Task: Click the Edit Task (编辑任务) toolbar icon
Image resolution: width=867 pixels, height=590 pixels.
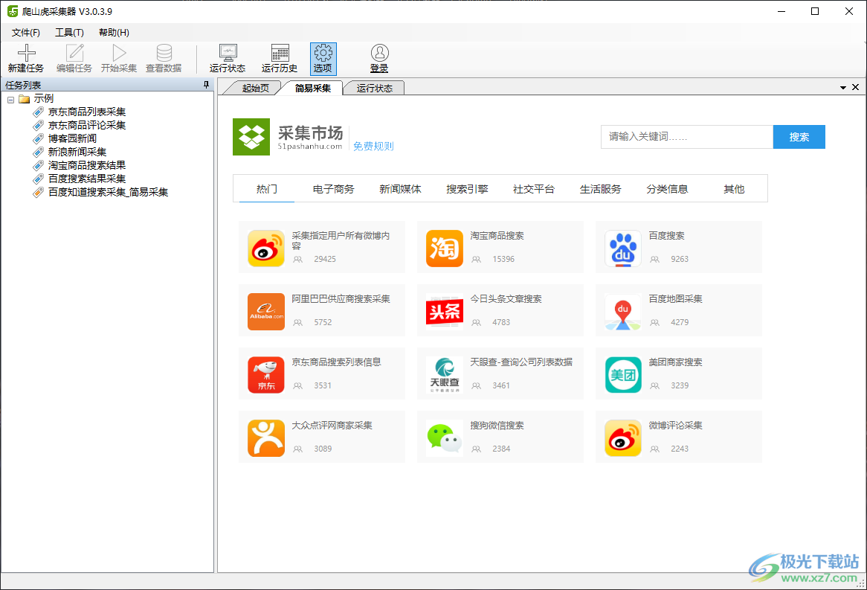Action: (74, 53)
